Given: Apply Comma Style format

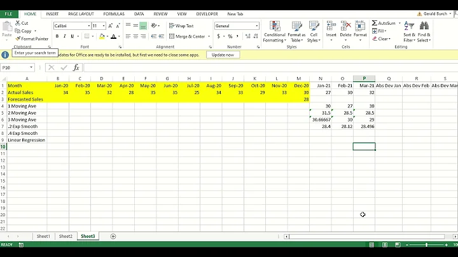Looking at the screenshot, I should (237, 36).
